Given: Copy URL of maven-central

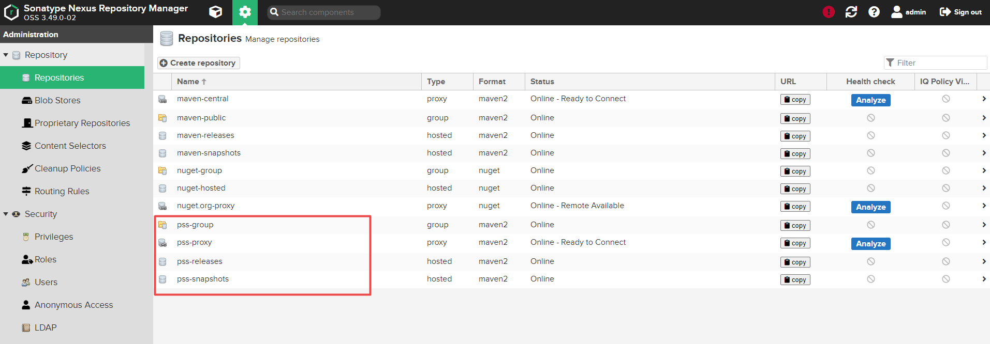Looking at the screenshot, I should click(795, 100).
